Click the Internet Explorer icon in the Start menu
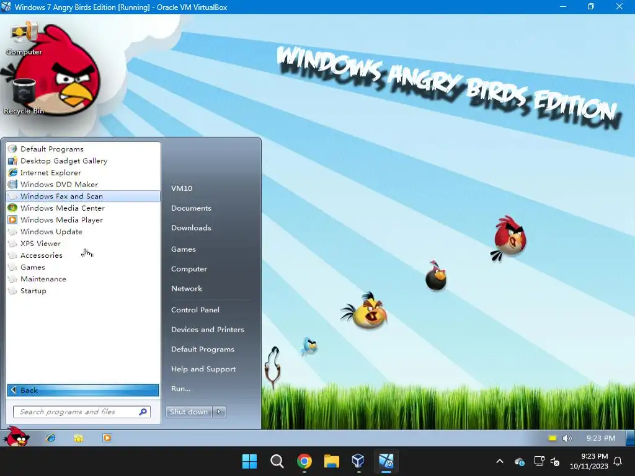The width and height of the screenshot is (635, 476). [x=12, y=172]
